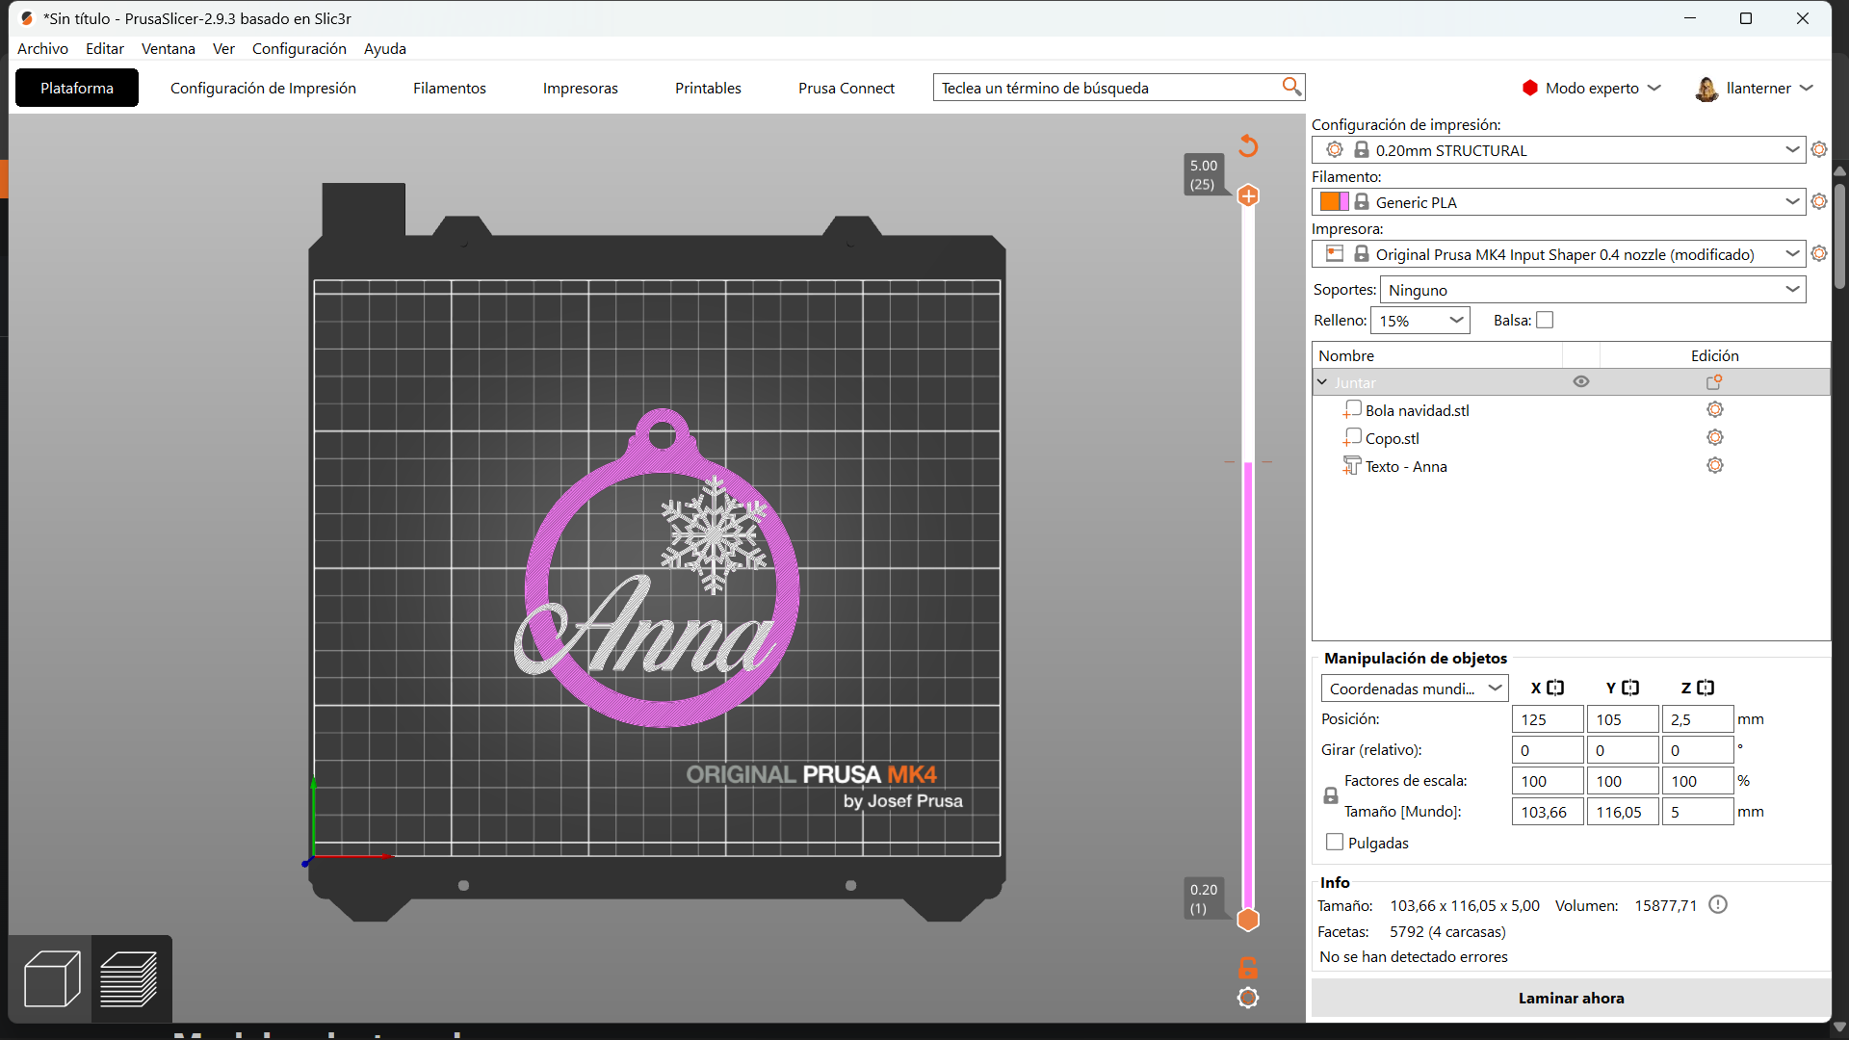Screen dimensions: 1849x1040
Task: Open the 0.20mm STRUCTURAL print profile dropdown
Action: pos(1558,149)
